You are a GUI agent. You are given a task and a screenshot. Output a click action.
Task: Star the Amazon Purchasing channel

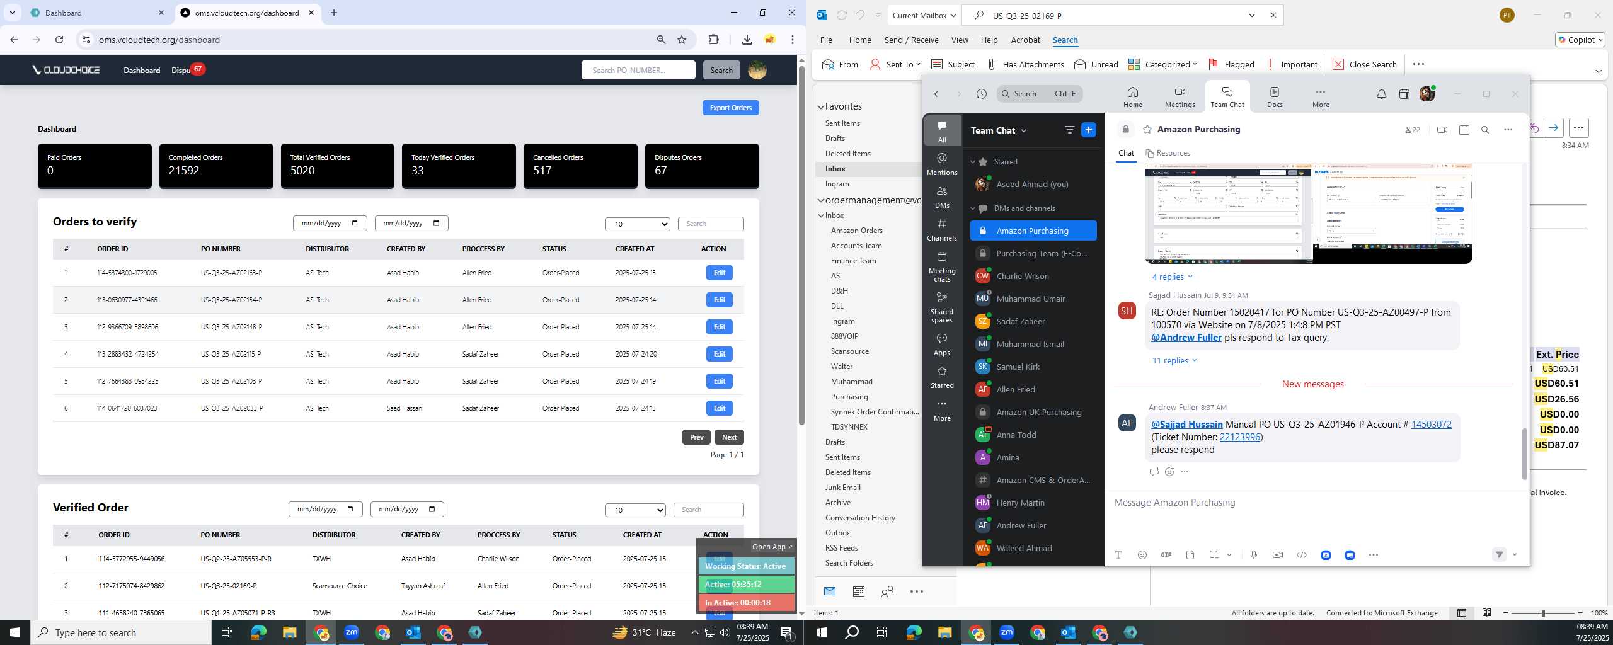(1147, 129)
